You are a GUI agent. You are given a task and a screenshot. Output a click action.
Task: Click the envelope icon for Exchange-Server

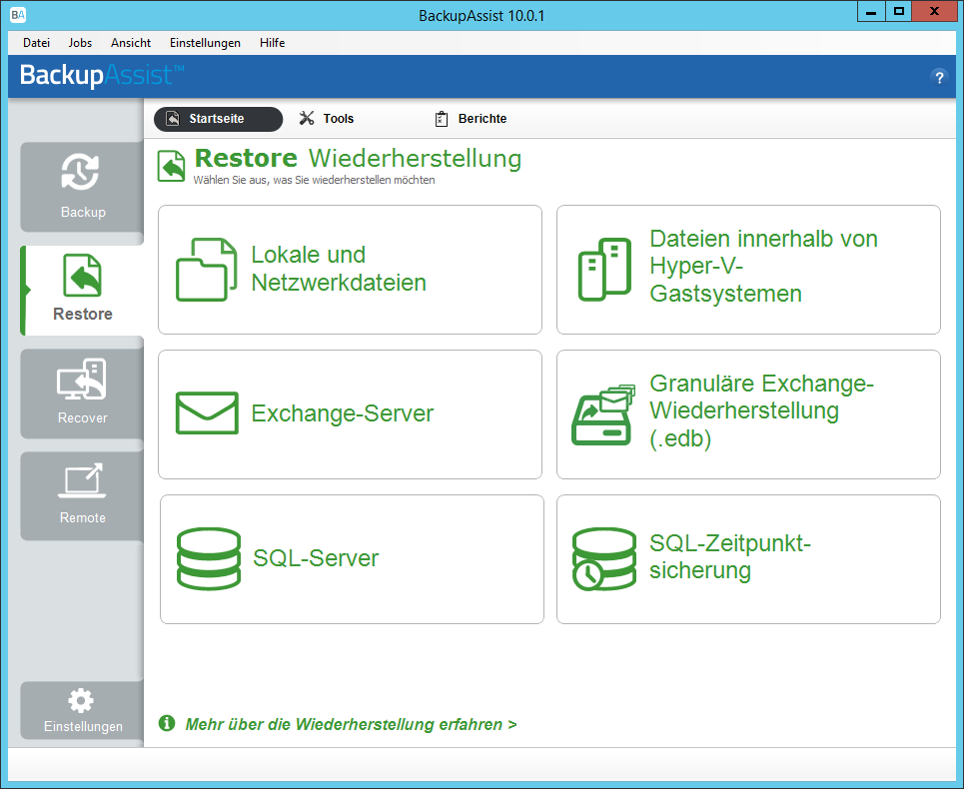point(207,412)
